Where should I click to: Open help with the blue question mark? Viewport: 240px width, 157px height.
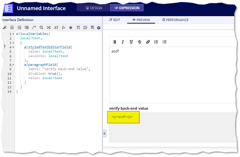(x=99, y=28)
